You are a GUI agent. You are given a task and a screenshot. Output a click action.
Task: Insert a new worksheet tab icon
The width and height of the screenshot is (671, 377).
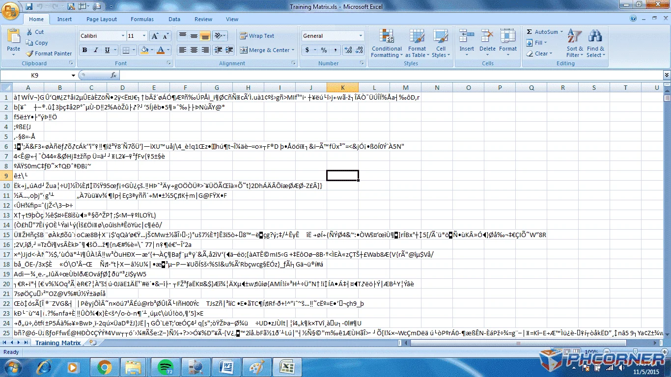tap(93, 343)
